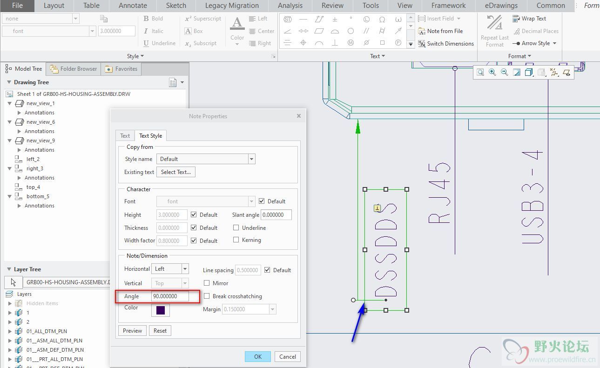
Task: Click the Zoom Out magnifier icon
Action: (504, 73)
